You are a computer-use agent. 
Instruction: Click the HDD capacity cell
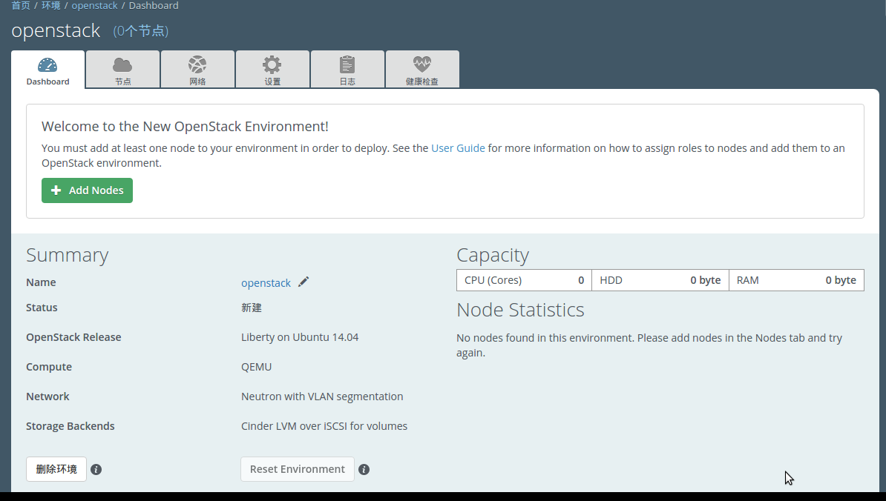tap(660, 280)
